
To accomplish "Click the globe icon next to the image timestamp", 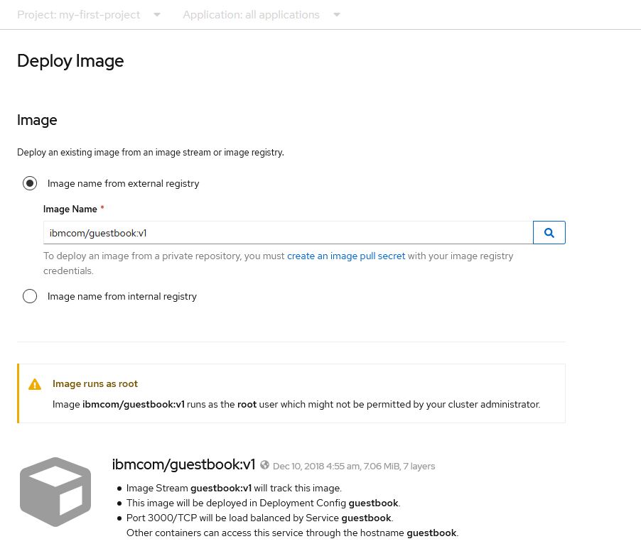I will [264, 464].
